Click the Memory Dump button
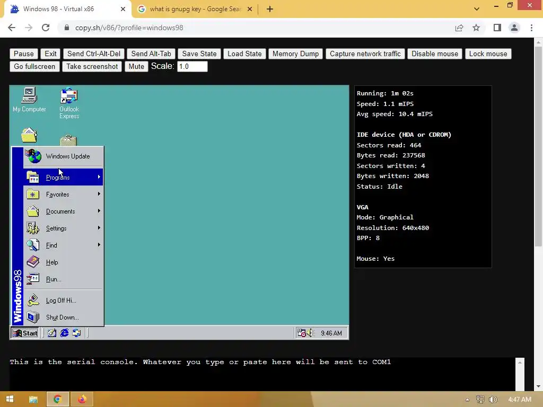This screenshot has height=407, width=543. [x=295, y=54]
